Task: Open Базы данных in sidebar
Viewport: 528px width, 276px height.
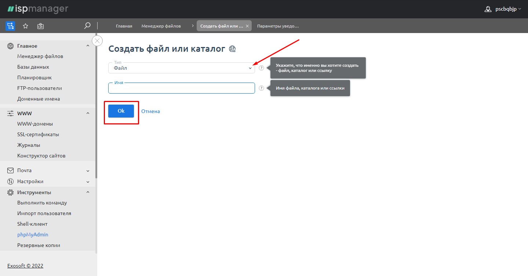Action: click(33, 67)
